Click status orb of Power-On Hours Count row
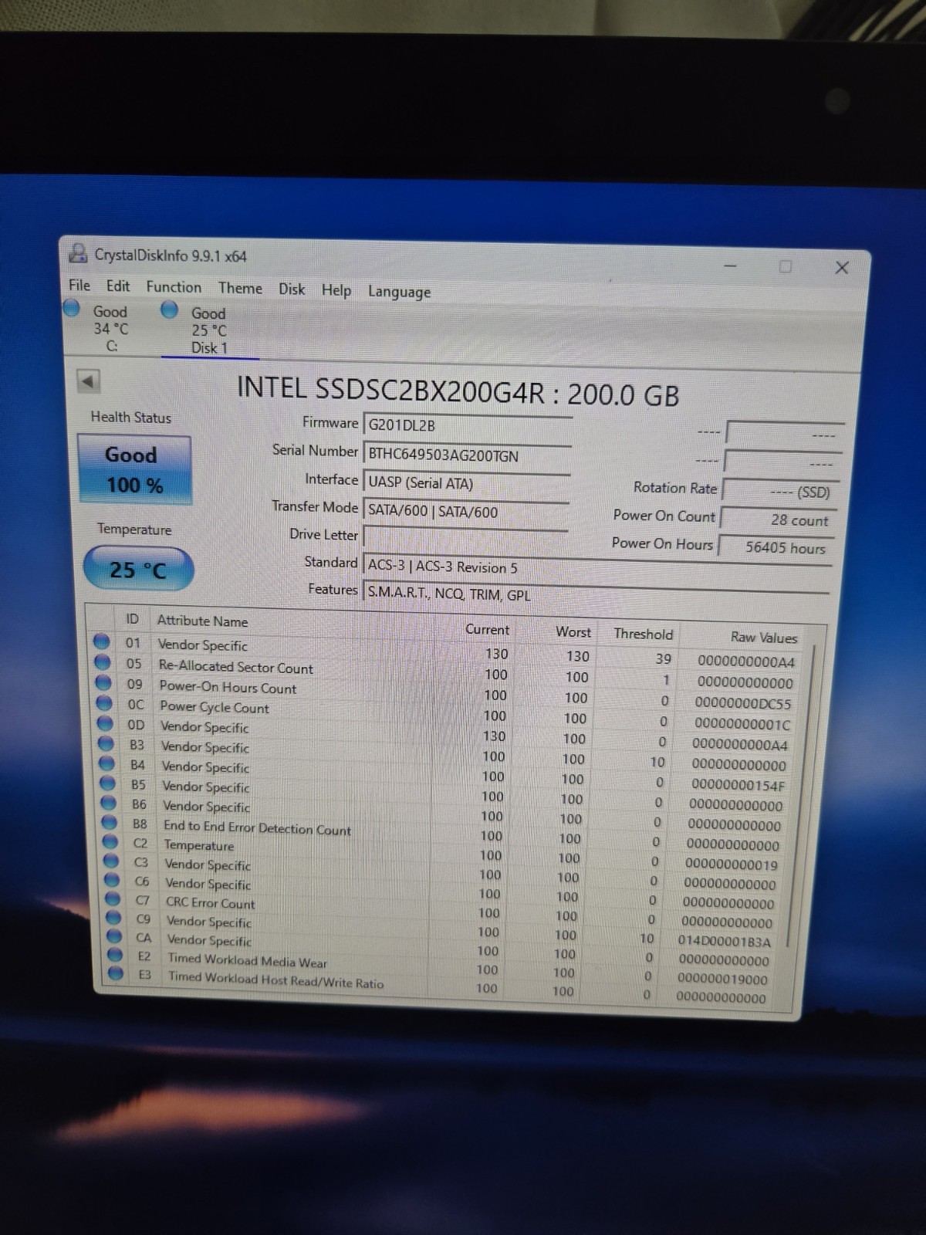 (x=103, y=683)
